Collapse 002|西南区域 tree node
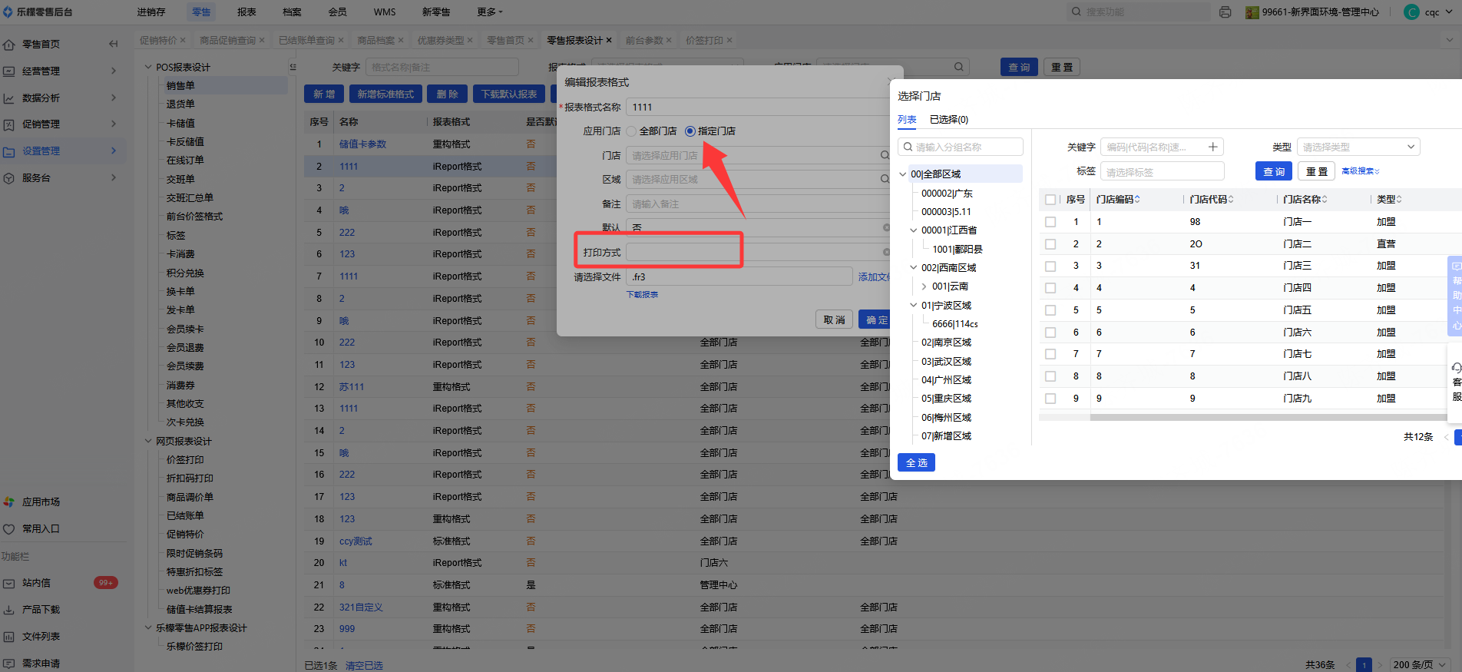 [914, 268]
